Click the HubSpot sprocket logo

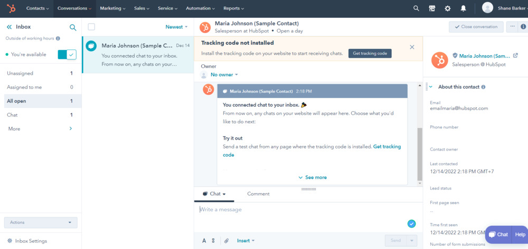click(11, 8)
